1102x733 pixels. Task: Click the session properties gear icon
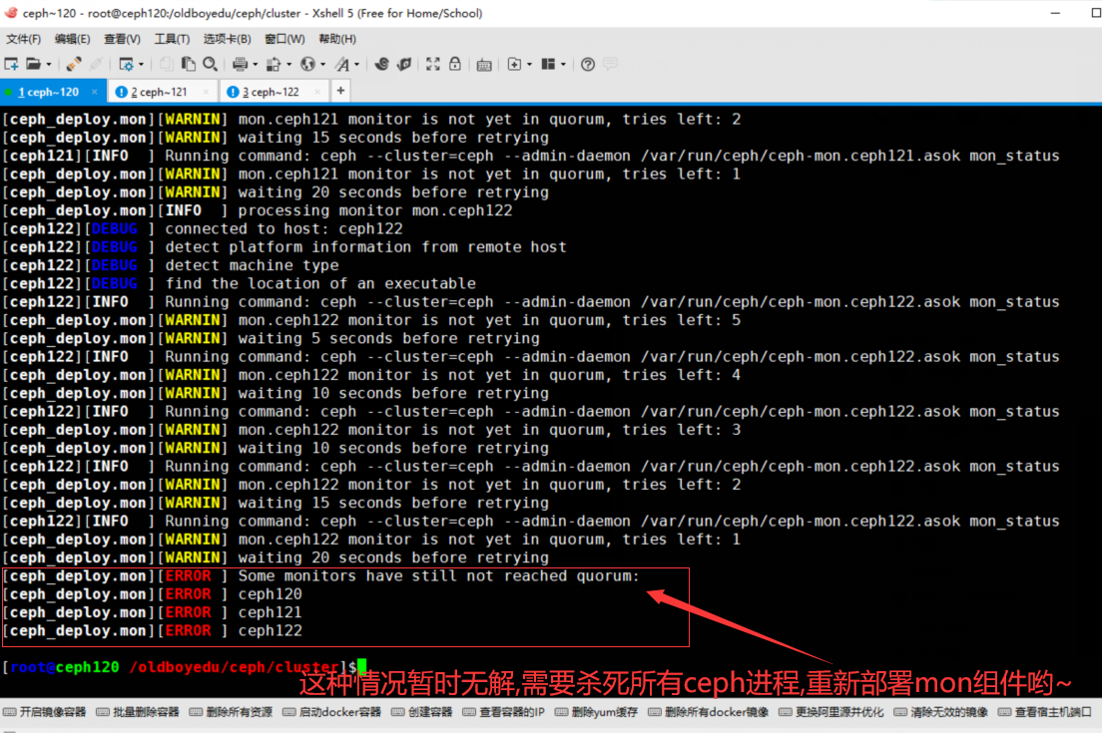(x=126, y=64)
